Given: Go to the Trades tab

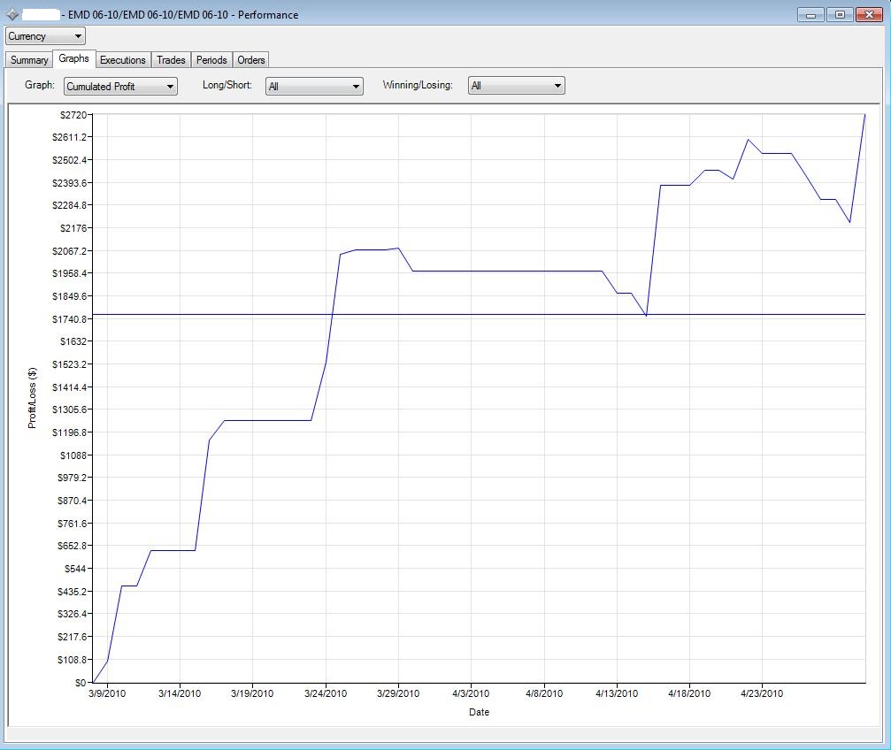Looking at the screenshot, I should (171, 60).
